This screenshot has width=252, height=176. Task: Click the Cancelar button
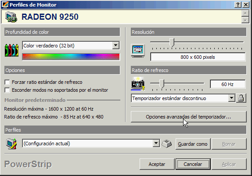(x=193, y=164)
